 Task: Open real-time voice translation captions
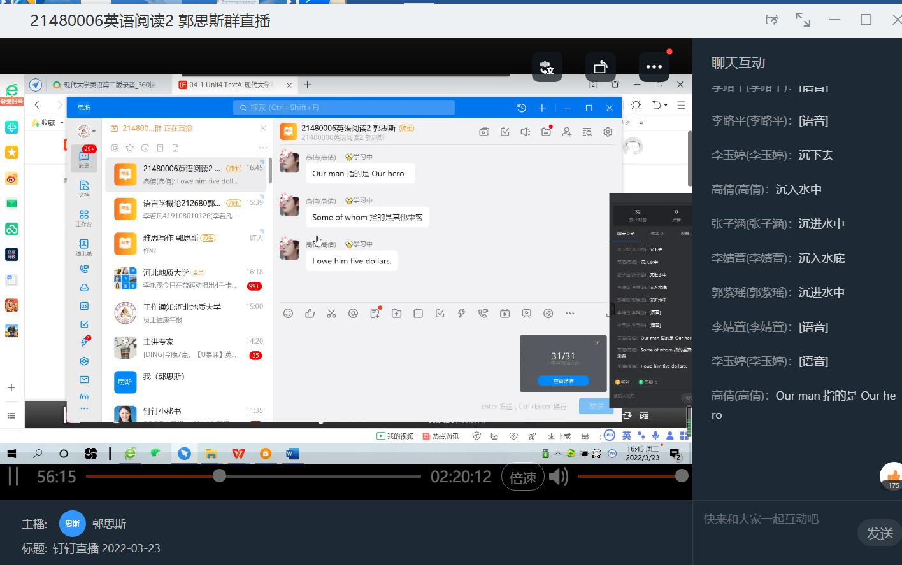point(547,67)
